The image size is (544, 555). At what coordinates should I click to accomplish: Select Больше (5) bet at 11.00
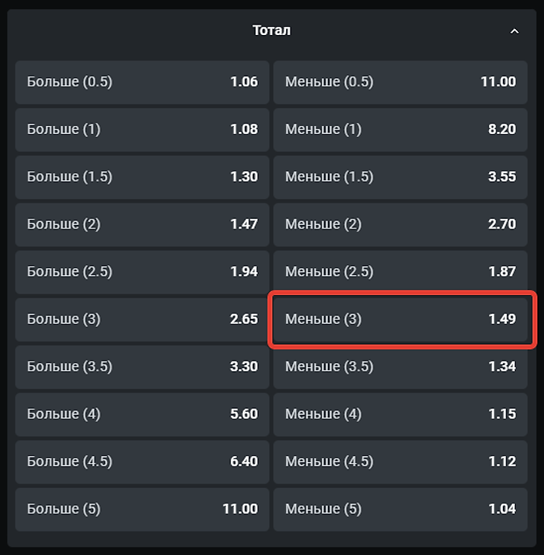click(142, 510)
